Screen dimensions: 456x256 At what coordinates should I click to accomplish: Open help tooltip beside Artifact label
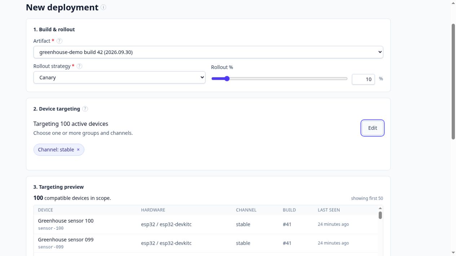click(x=59, y=41)
